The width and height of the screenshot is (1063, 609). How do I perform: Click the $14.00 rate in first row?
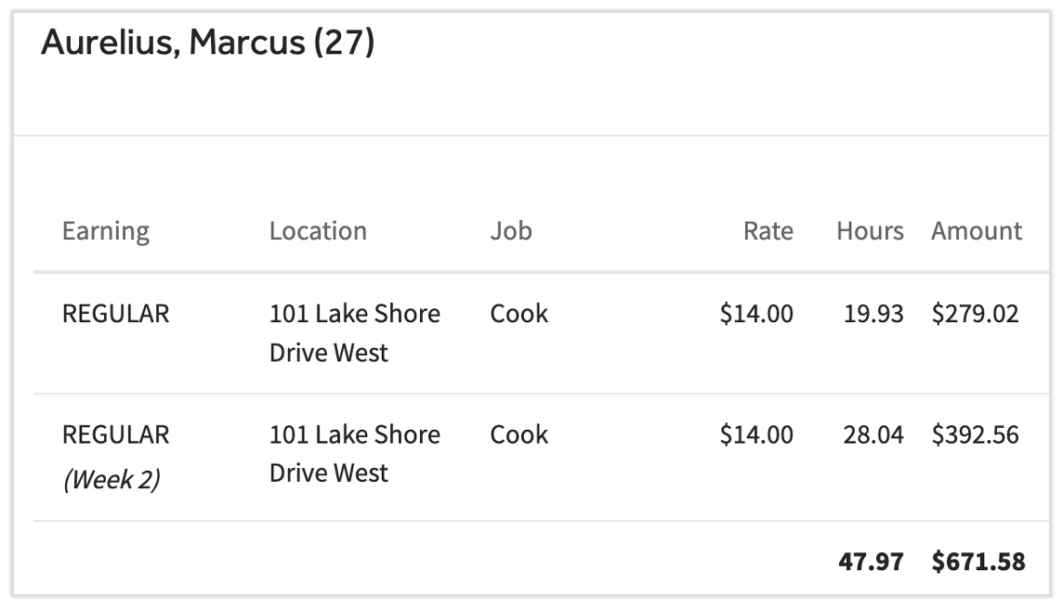click(x=756, y=314)
